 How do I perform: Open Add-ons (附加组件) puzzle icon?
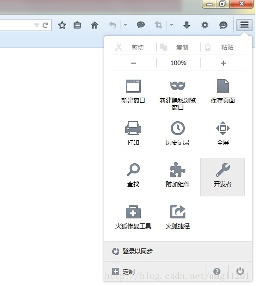177,170
